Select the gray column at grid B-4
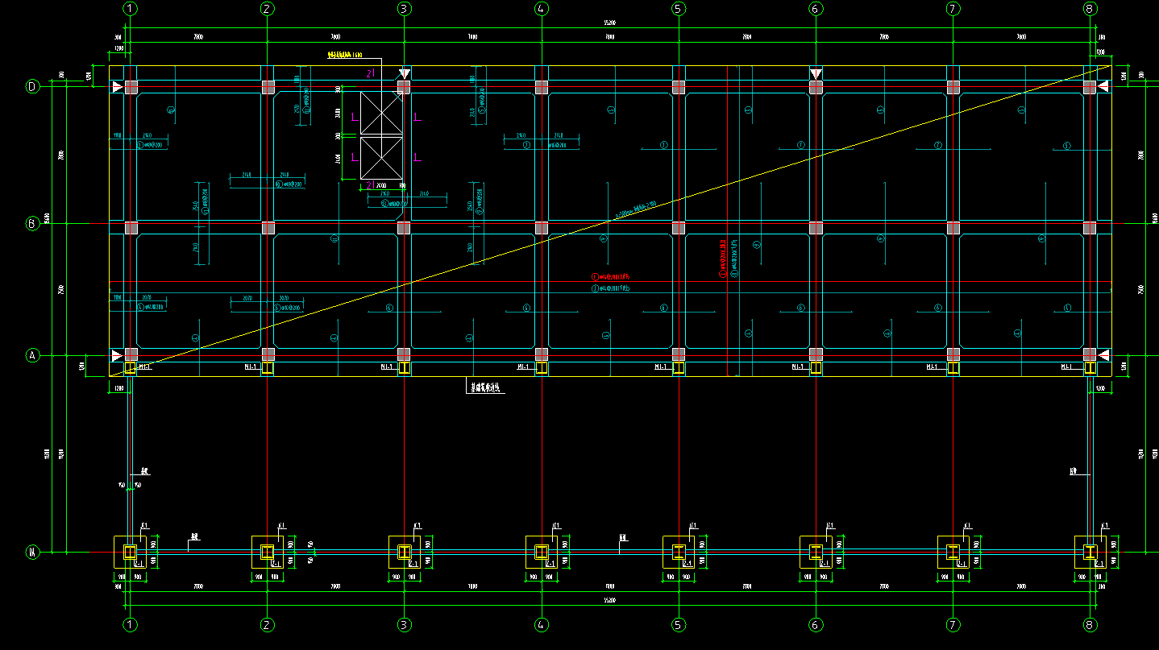 [x=542, y=228]
